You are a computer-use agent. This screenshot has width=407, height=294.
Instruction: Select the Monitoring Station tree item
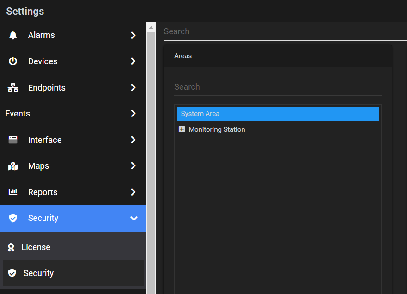point(217,129)
